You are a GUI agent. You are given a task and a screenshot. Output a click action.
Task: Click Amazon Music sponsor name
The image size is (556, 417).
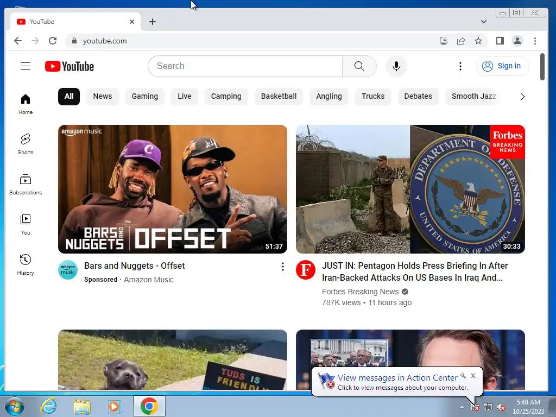click(x=149, y=280)
